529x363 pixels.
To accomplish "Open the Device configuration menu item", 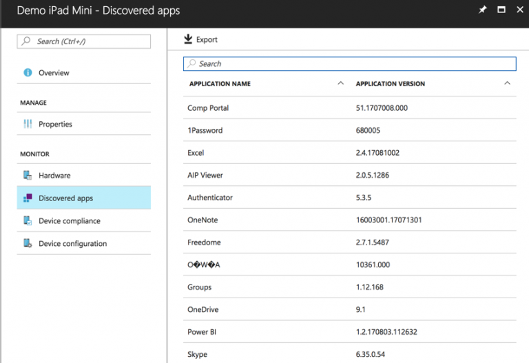I will point(83,243).
